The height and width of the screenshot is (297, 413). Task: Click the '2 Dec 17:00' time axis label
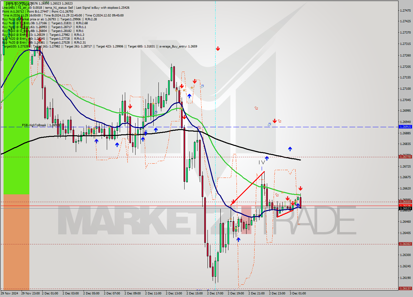(215, 293)
